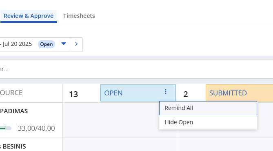Click the BESINIS resource name
The image size is (273, 151).
click(13, 147)
